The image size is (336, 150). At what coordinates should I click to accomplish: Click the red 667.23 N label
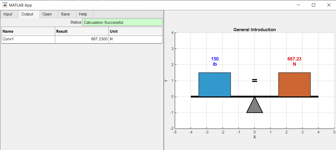tap(294, 62)
